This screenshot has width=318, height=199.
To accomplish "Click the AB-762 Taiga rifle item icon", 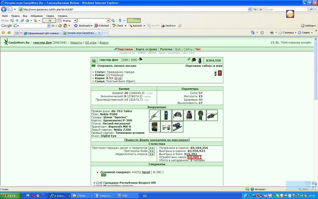I will click(155, 115).
